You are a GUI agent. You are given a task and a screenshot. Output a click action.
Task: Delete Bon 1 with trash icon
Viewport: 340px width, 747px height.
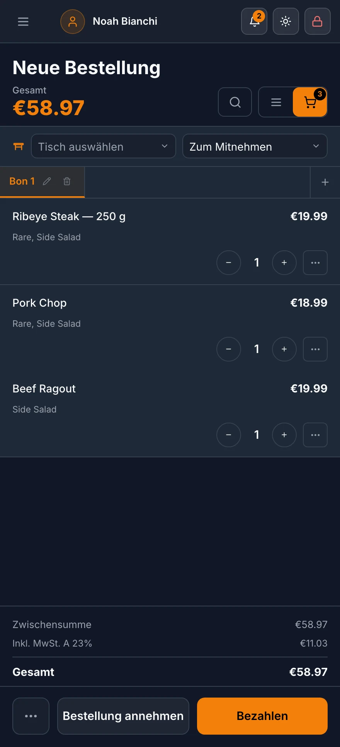pyautogui.click(x=67, y=181)
